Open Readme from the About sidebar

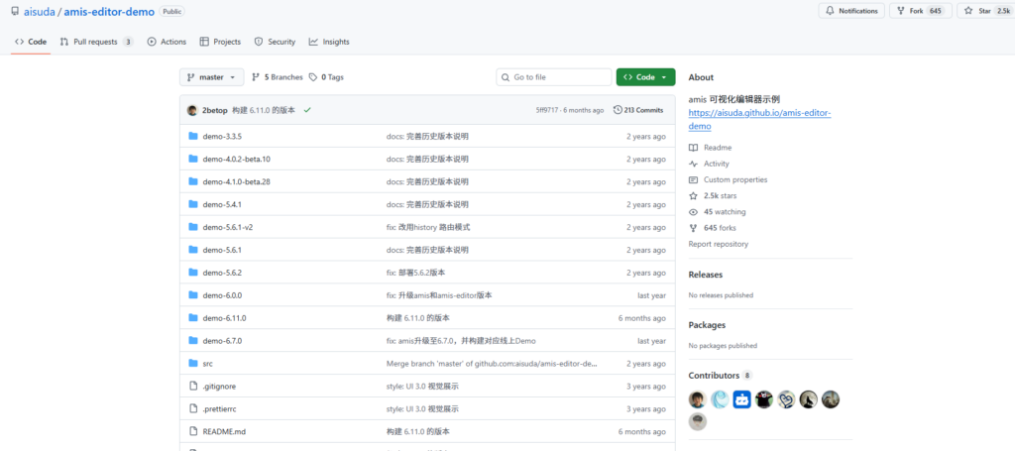point(717,148)
